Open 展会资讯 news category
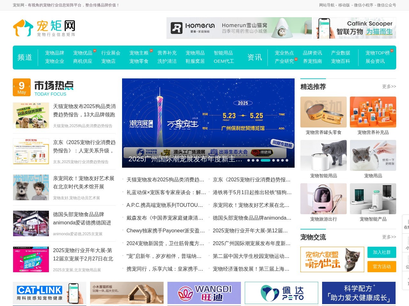 [x=375, y=61]
